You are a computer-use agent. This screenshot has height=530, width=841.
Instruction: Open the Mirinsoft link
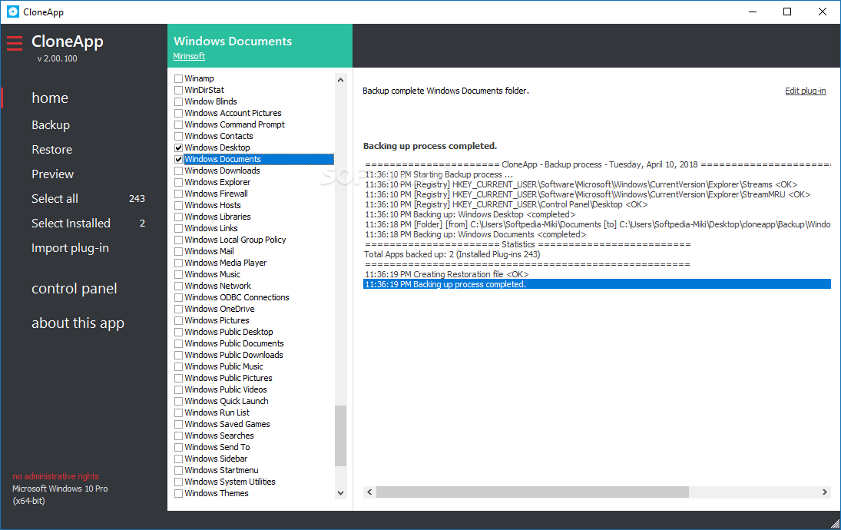point(189,56)
